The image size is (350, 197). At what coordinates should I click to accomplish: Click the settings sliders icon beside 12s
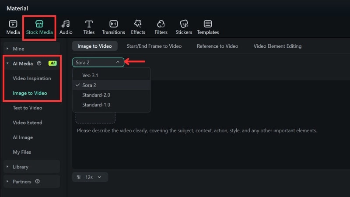(79, 177)
